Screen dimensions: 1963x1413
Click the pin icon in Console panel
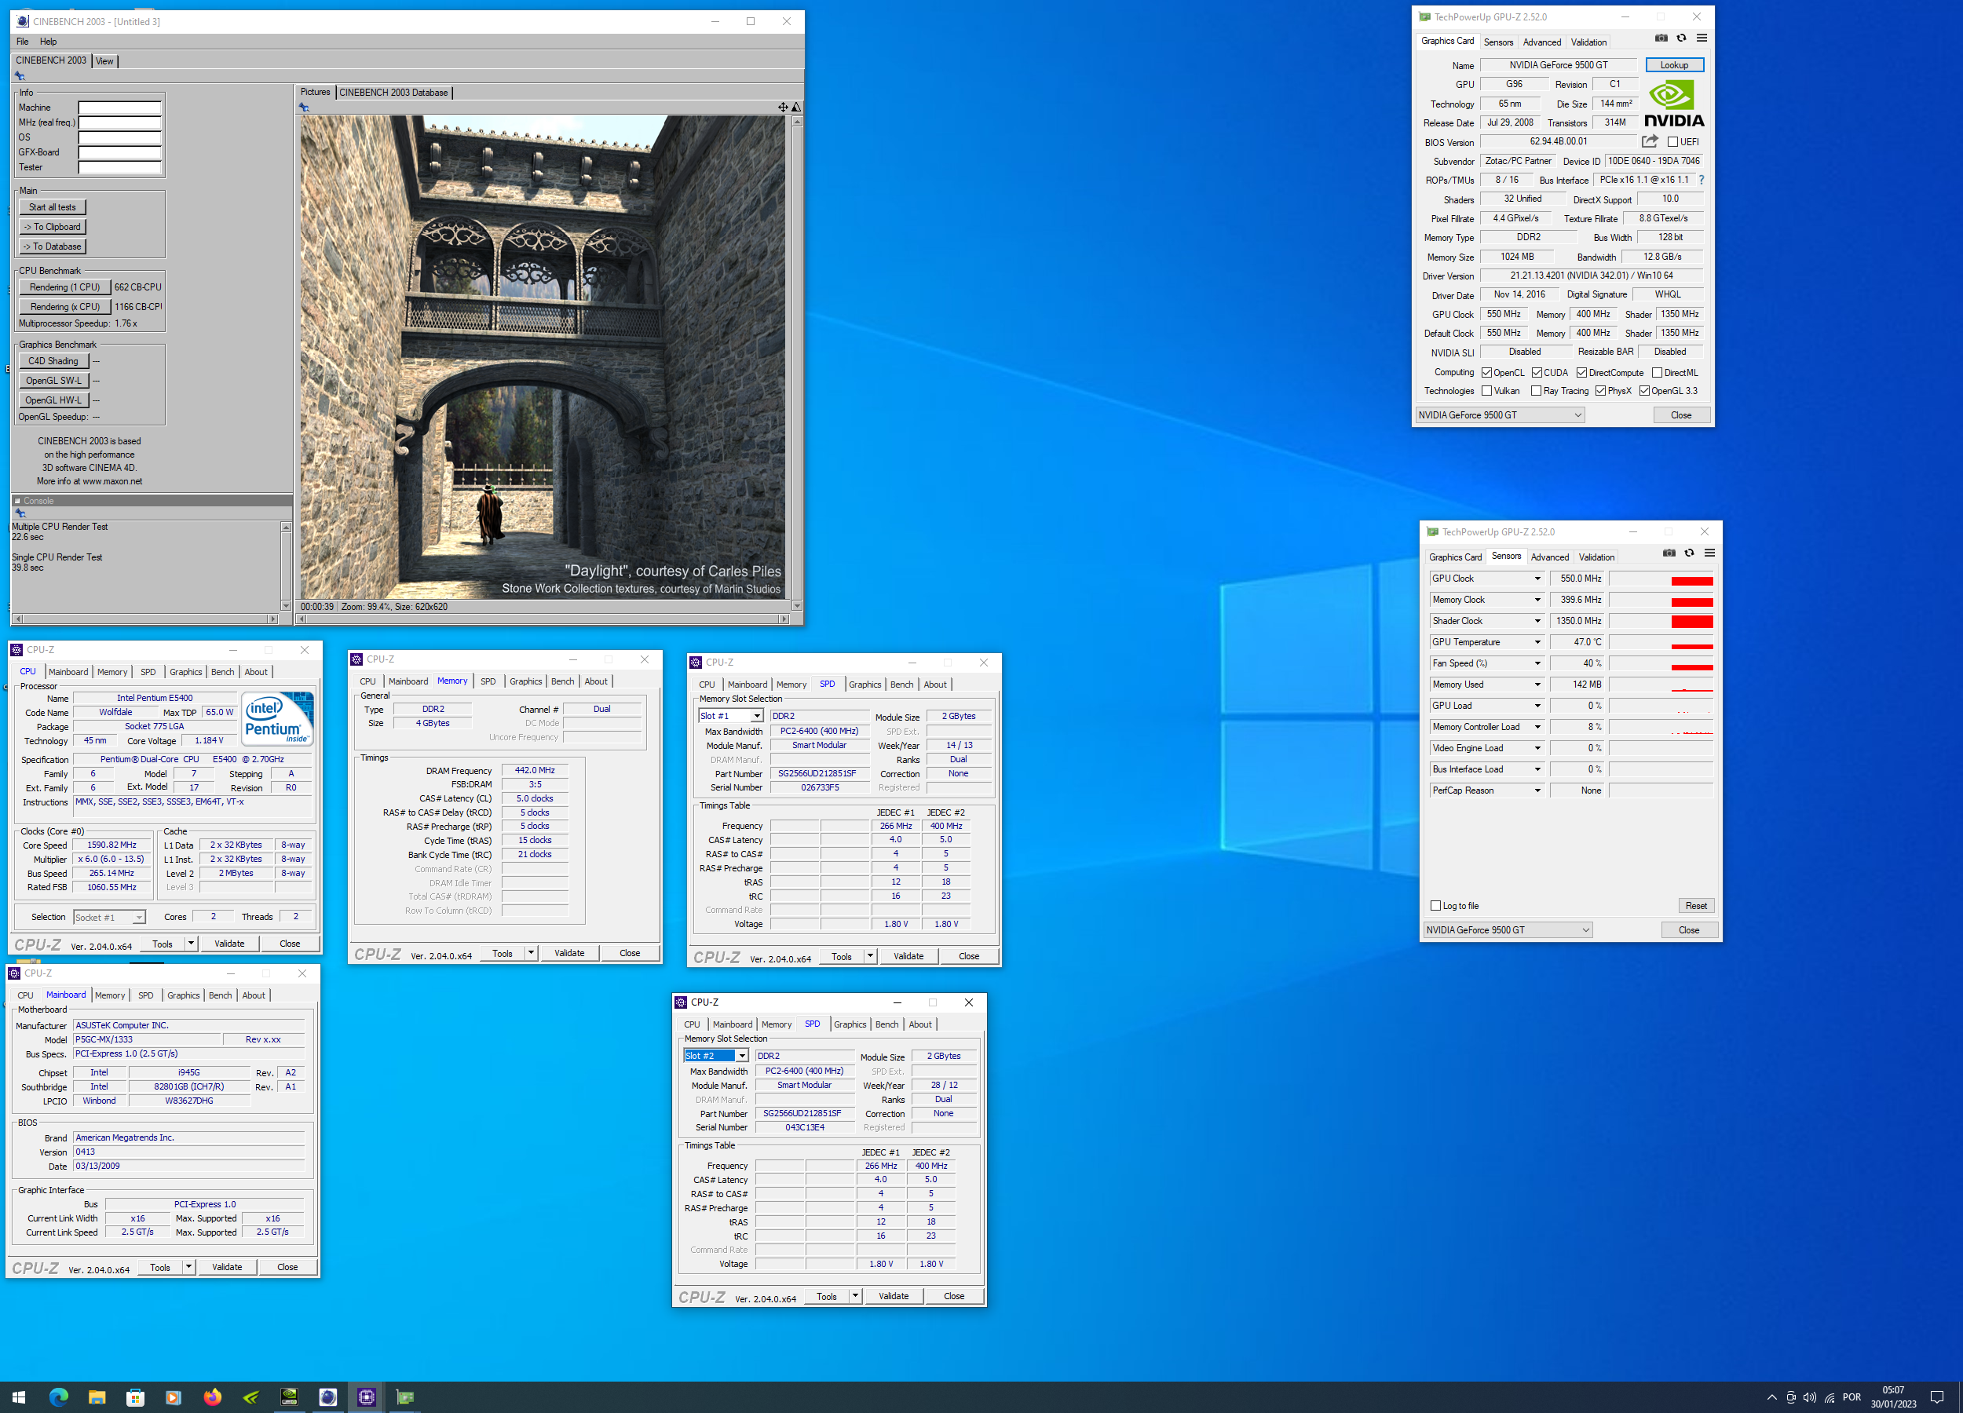[20, 513]
